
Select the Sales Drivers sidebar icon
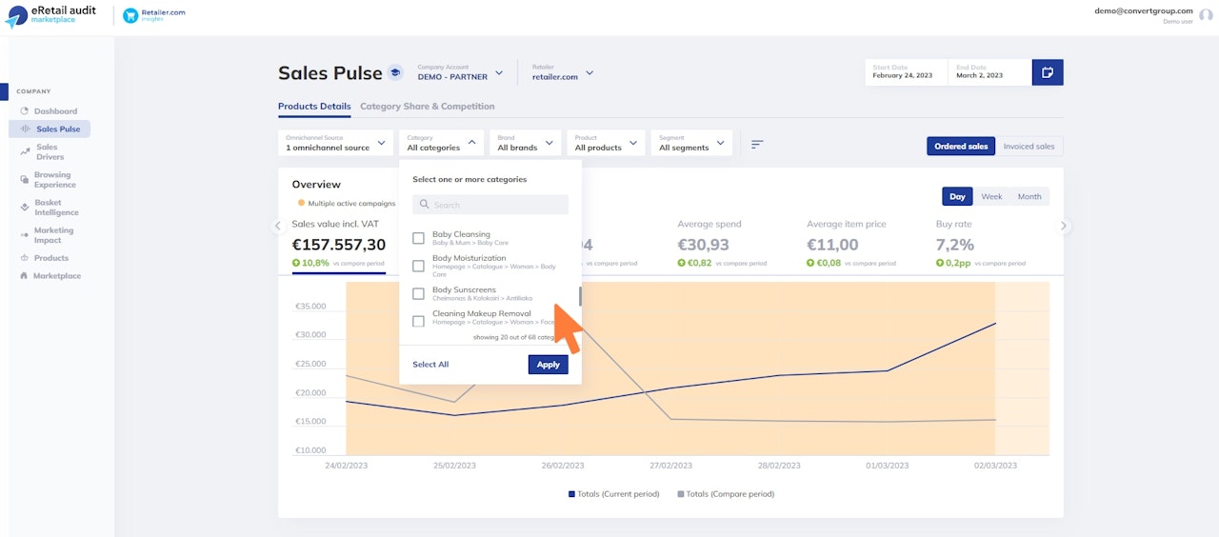(x=25, y=151)
